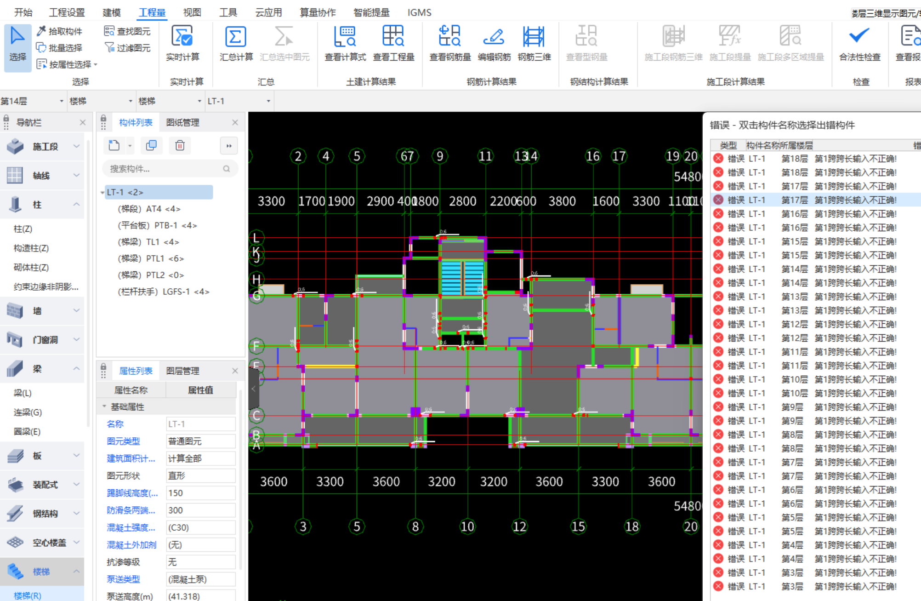The image size is (921, 601).
Task: Switch to the 图纸管理 tab
Action: click(182, 122)
